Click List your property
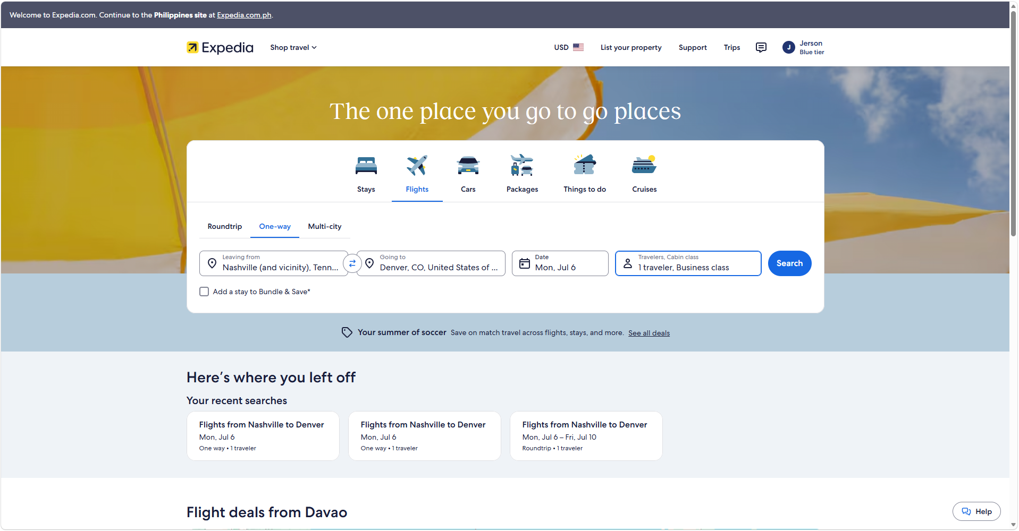The image size is (1019, 531). [x=631, y=47]
